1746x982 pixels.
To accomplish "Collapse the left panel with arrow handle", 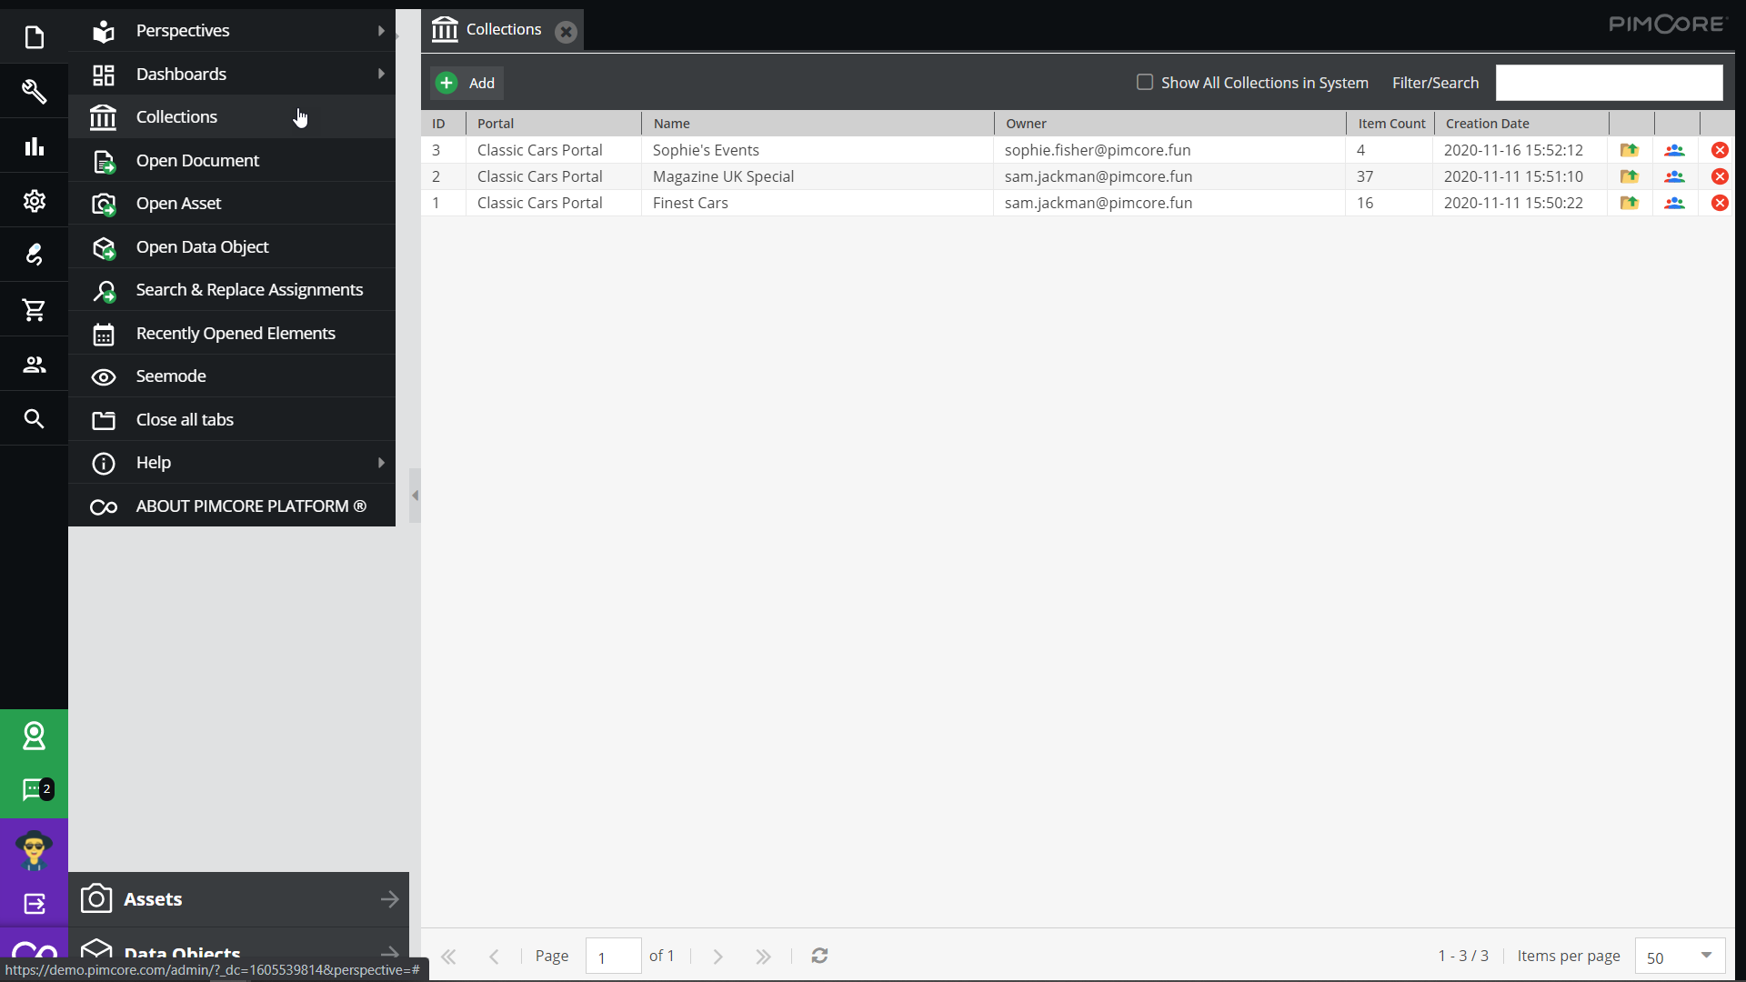I will pyautogui.click(x=415, y=496).
